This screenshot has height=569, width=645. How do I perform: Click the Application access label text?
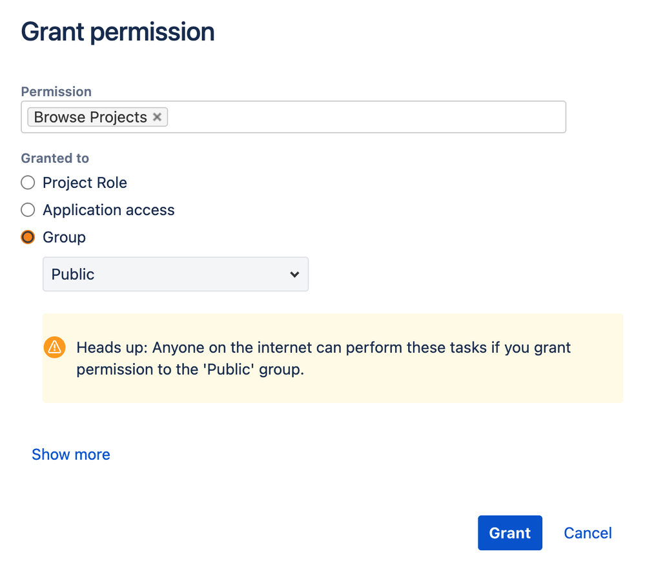[x=108, y=210]
